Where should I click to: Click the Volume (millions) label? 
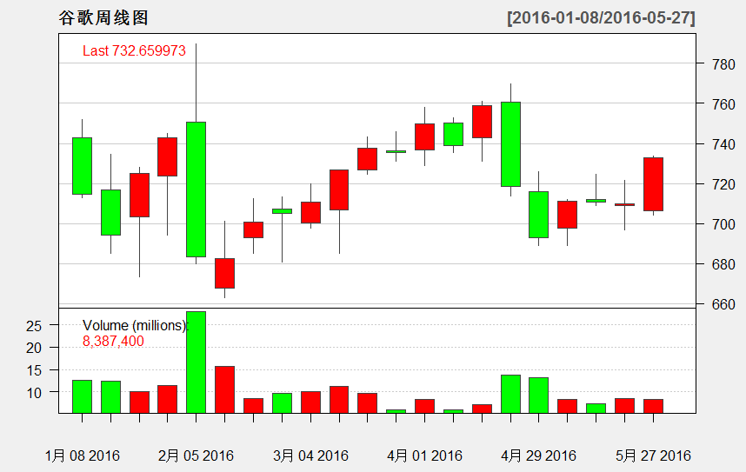(135, 325)
